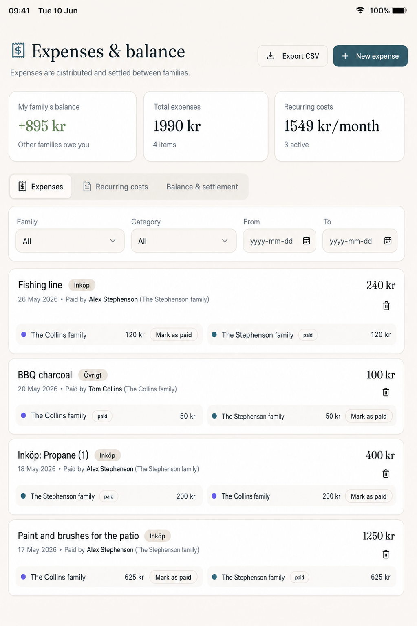Screen dimensions: 417x626
Task: Click the chevron arrow in the Category dropdown
Action: (x=225, y=241)
